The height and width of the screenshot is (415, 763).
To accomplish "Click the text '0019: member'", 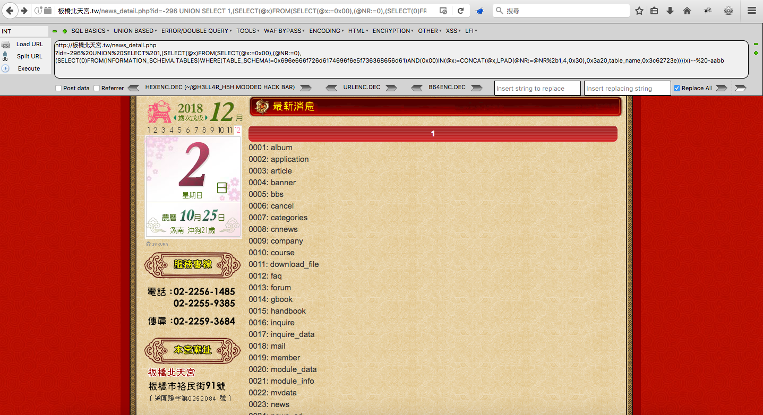I will click(275, 358).
